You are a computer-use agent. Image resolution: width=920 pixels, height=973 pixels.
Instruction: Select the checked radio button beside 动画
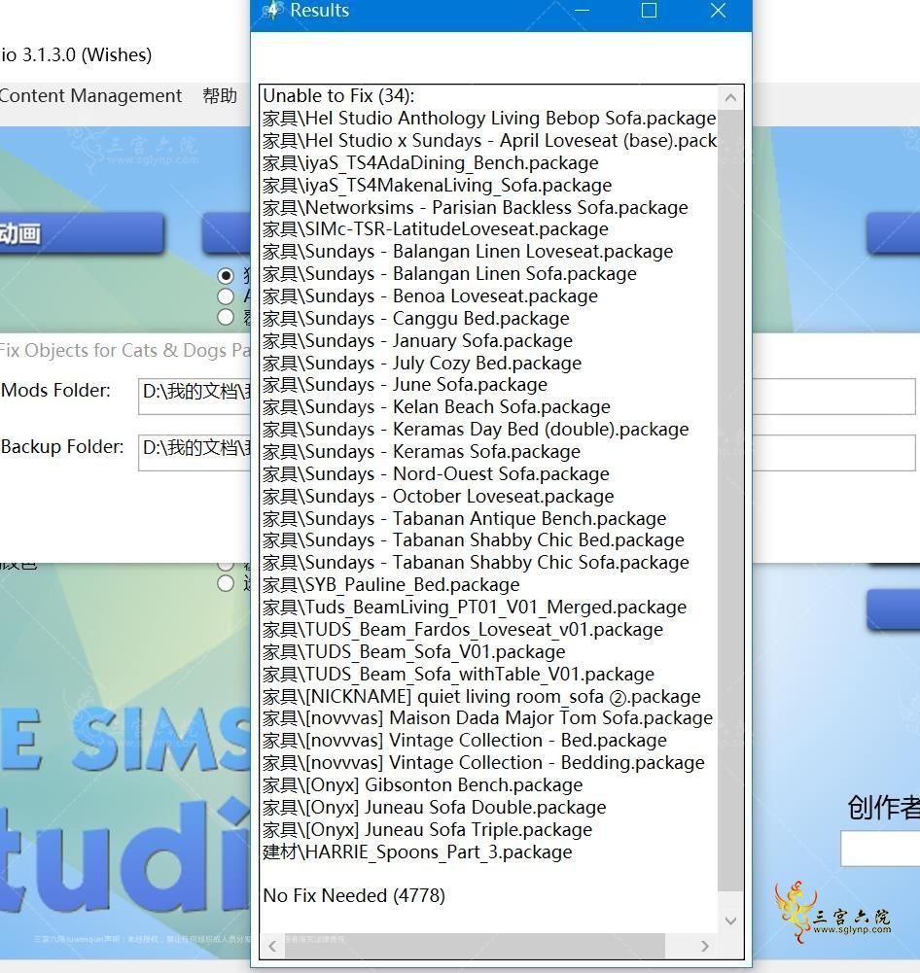(x=226, y=275)
